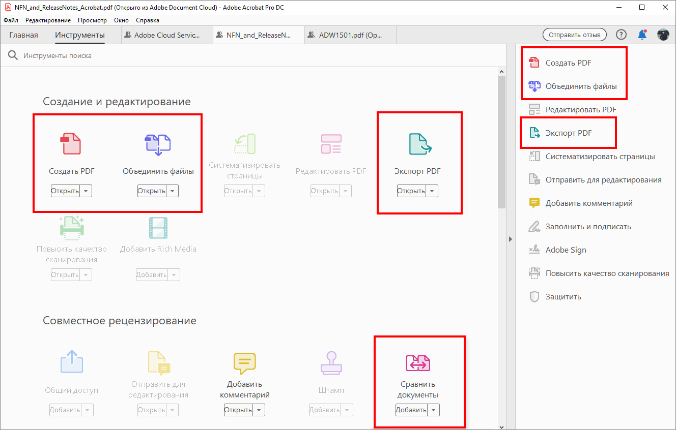Open the Сравнить документы icon

[x=417, y=363]
